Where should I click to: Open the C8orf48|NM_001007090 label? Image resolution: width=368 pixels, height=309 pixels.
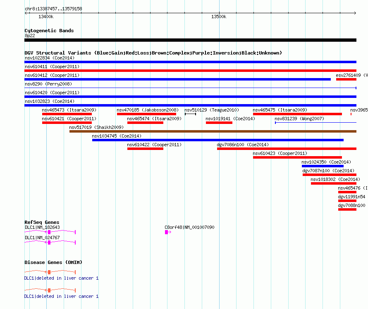189,227
